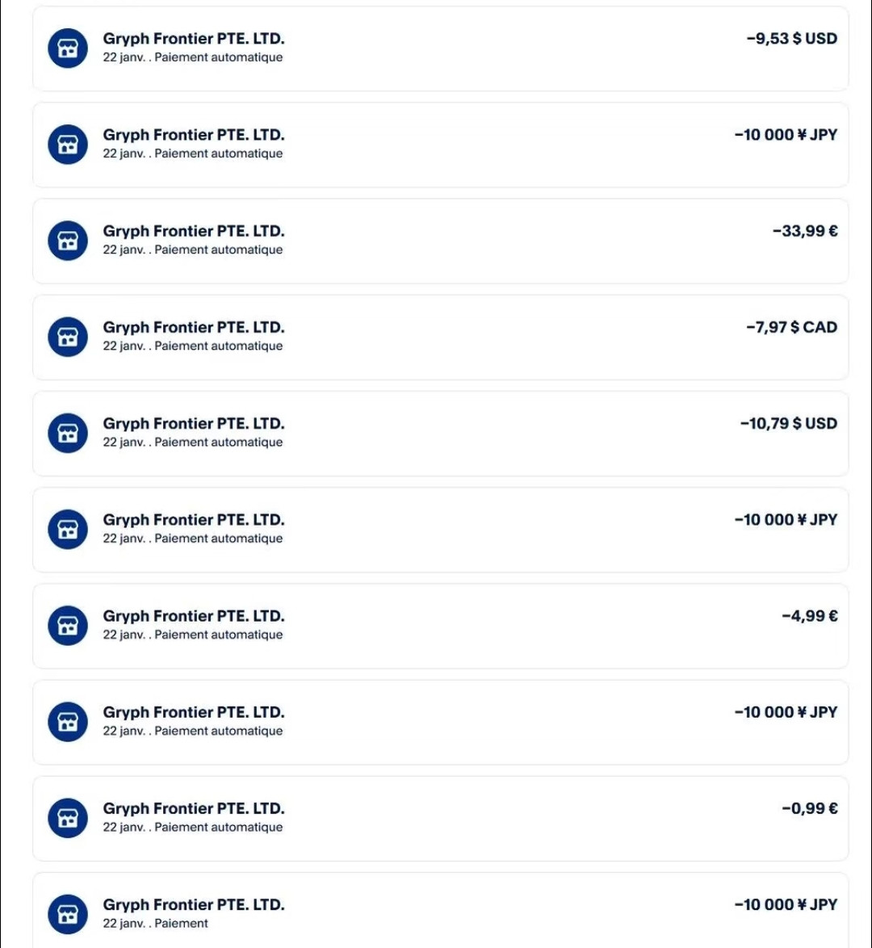Click the −10 000 ¥ JPY amount of the bottom transaction
The image size is (872, 948).
(x=786, y=904)
